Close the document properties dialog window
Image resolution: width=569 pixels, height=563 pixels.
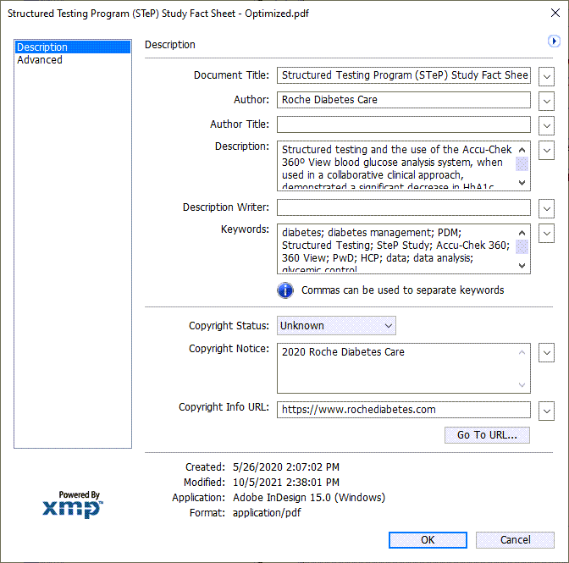[555, 13]
